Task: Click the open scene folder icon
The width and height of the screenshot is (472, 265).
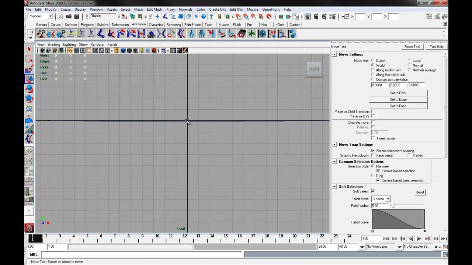Action: coord(69,17)
